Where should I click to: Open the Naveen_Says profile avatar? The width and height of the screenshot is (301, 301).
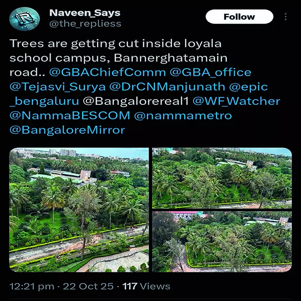tap(24, 19)
